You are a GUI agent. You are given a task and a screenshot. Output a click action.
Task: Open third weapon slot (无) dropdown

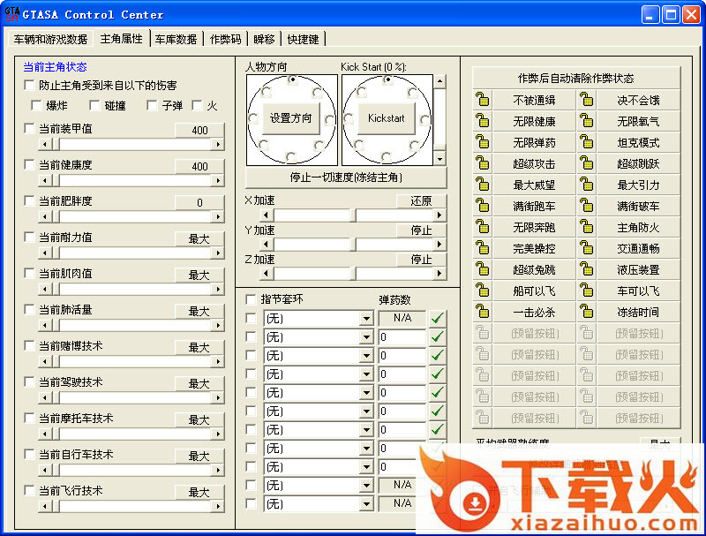[366, 356]
